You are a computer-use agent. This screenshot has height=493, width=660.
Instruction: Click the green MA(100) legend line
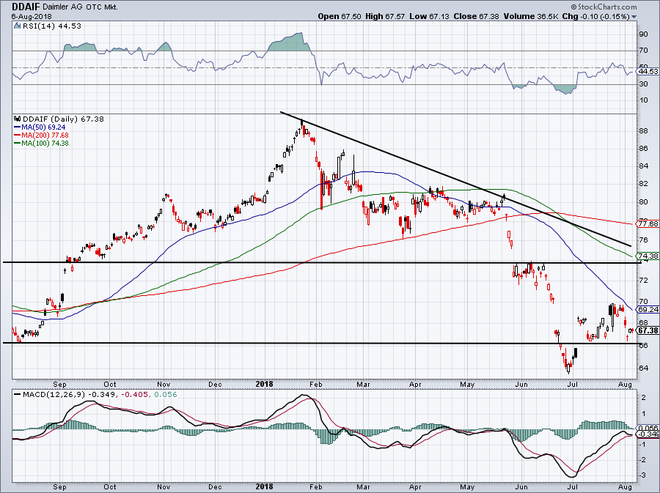[18, 144]
